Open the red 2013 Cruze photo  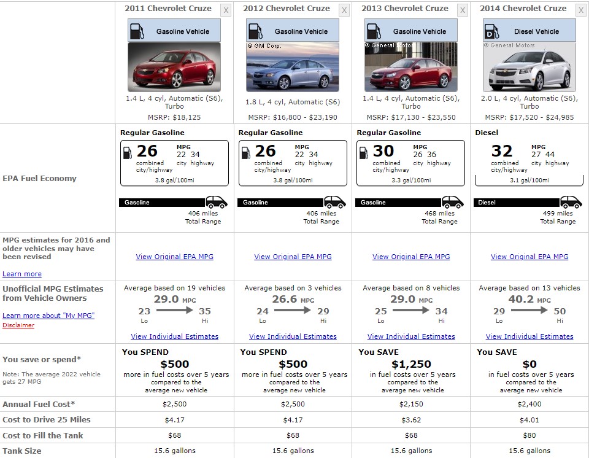(x=411, y=67)
